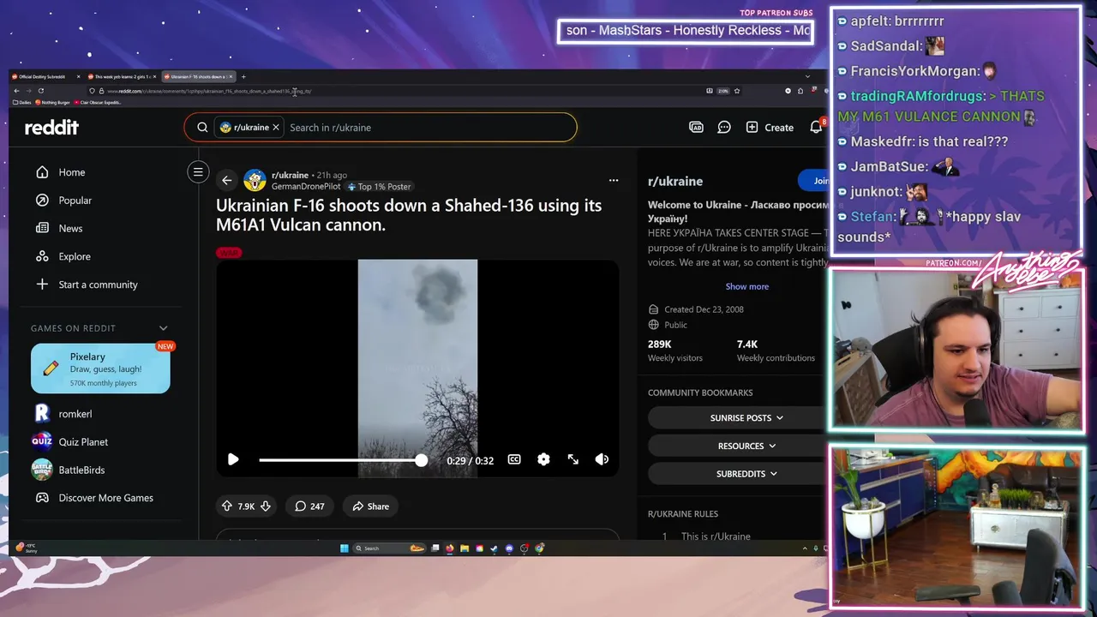Click the Windows taskbar search box

tap(389, 548)
